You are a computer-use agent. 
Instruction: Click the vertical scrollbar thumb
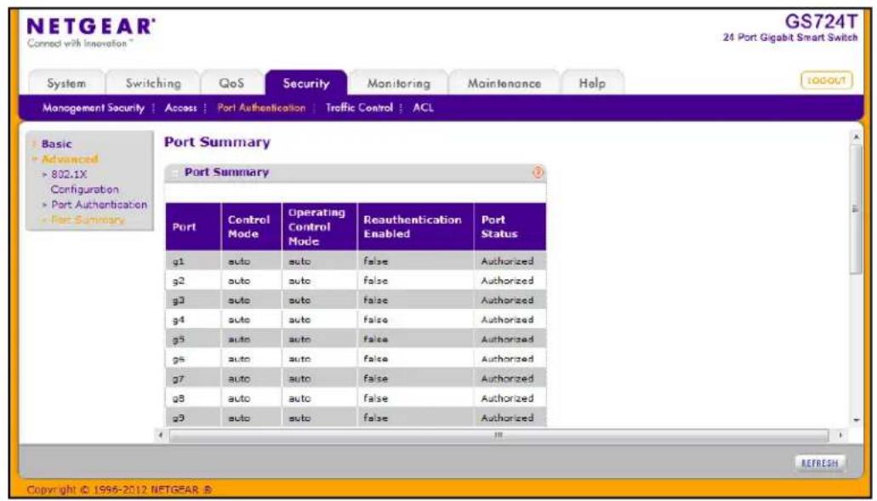855,208
